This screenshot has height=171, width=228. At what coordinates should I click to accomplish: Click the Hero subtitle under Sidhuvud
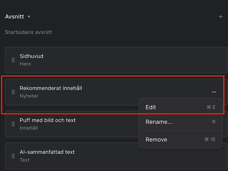pyautogui.click(x=25, y=64)
